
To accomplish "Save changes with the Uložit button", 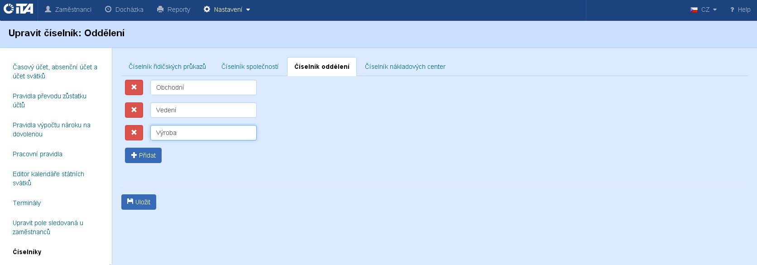I will point(139,202).
